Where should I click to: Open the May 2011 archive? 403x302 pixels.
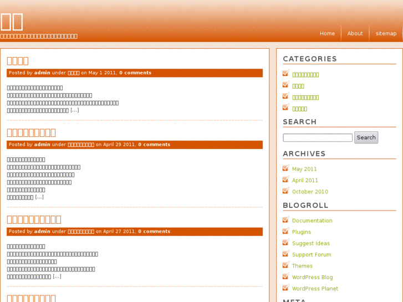click(304, 169)
